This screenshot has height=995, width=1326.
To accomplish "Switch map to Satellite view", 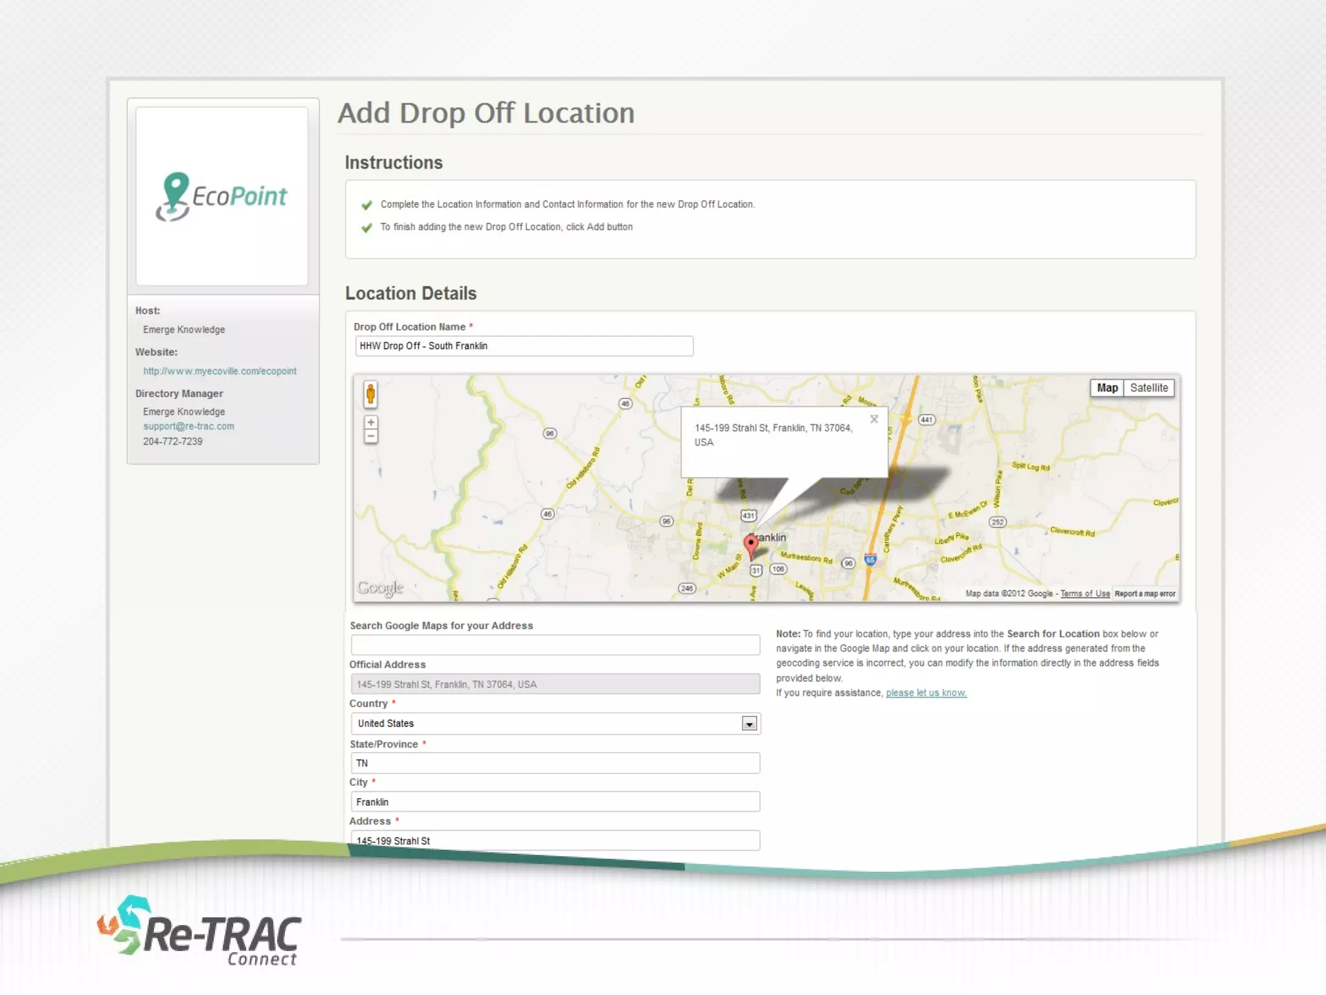I will click(1149, 388).
